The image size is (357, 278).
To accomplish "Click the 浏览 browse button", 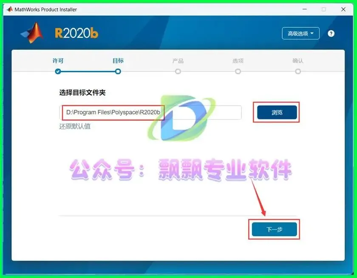I will 277,112.
